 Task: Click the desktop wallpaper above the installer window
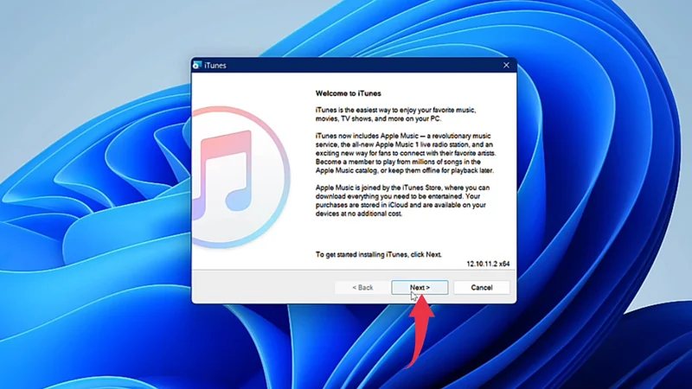[346, 26]
